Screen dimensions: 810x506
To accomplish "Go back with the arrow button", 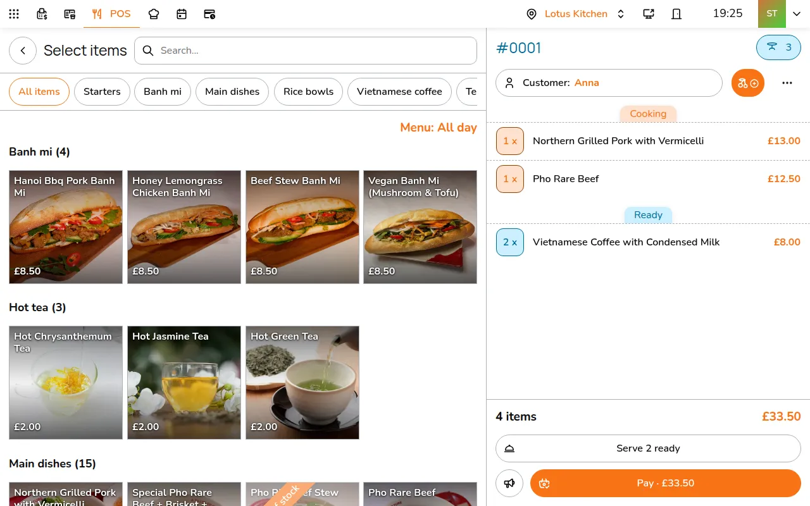I will pyautogui.click(x=23, y=51).
